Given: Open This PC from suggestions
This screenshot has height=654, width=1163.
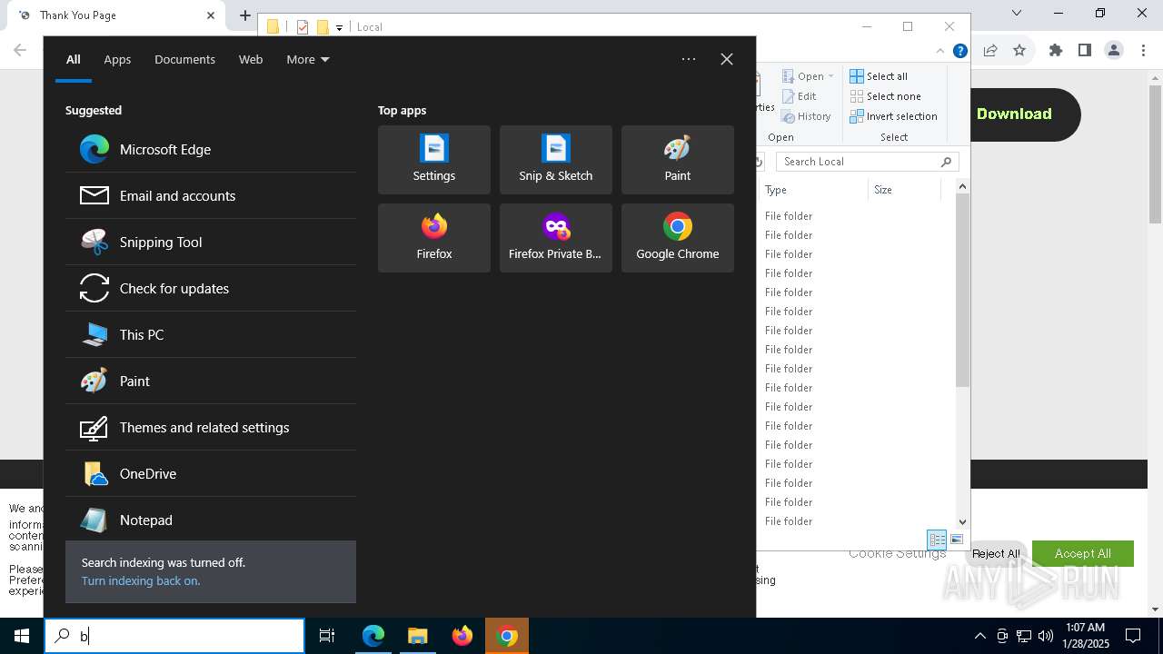Looking at the screenshot, I should click(211, 334).
